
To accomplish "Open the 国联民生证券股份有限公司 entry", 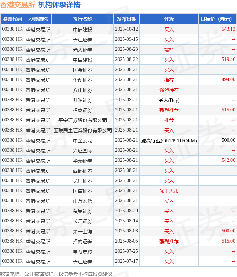I will (83, 130).
